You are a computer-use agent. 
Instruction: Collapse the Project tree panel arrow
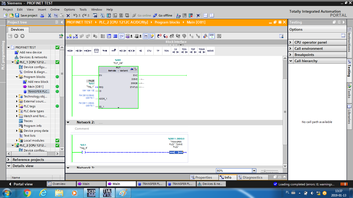62,22
